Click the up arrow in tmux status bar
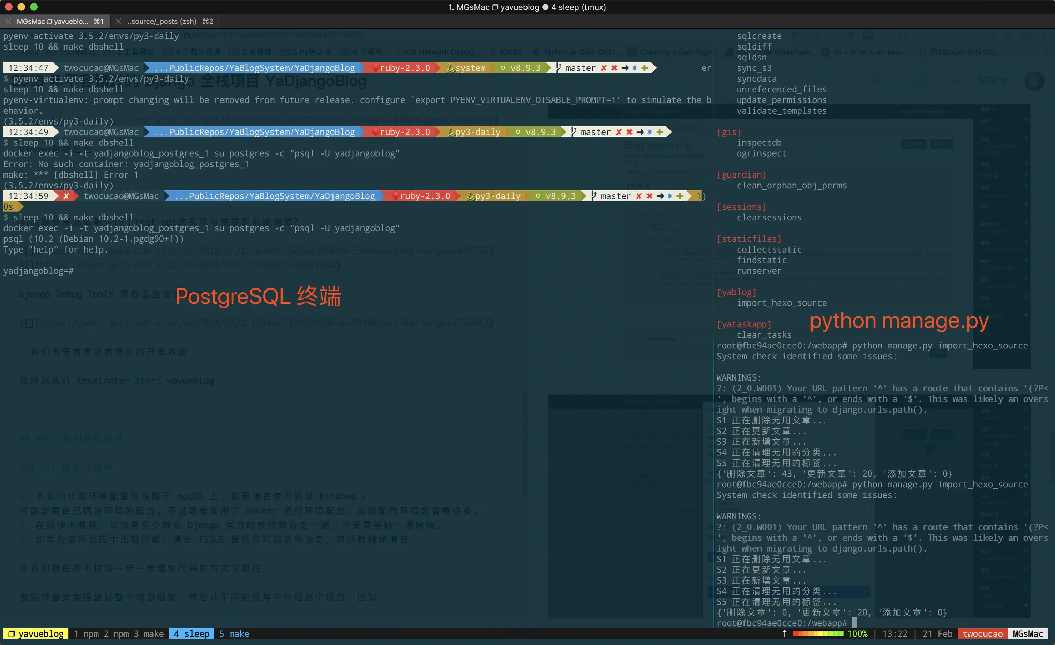 (784, 633)
